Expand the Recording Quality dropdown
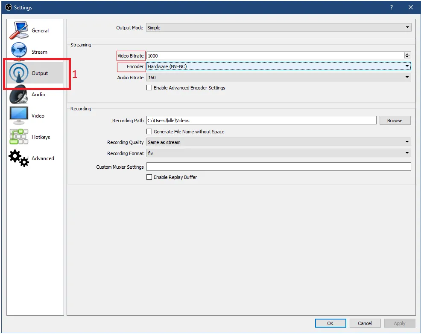 278,142
